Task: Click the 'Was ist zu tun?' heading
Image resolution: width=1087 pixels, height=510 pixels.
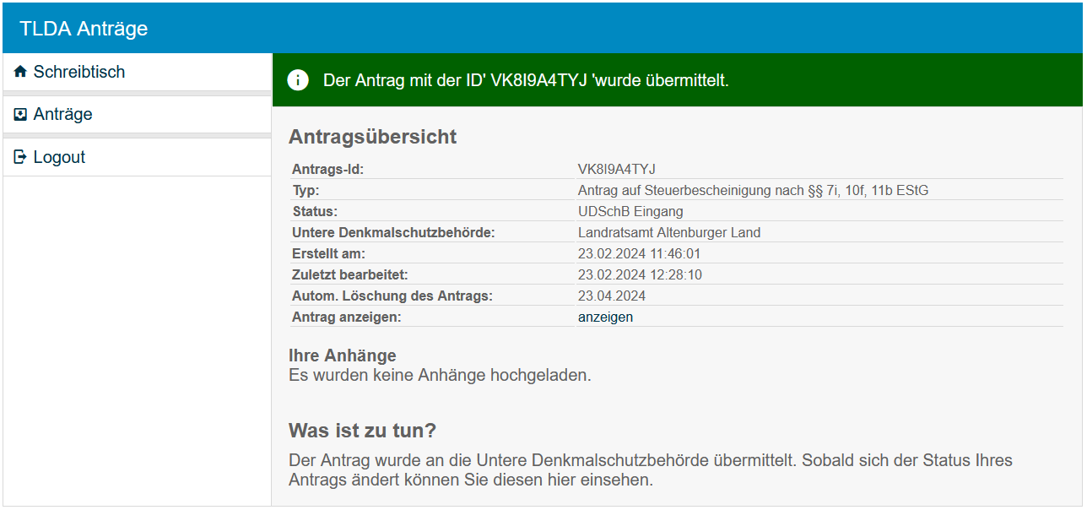Action: [362, 431]
